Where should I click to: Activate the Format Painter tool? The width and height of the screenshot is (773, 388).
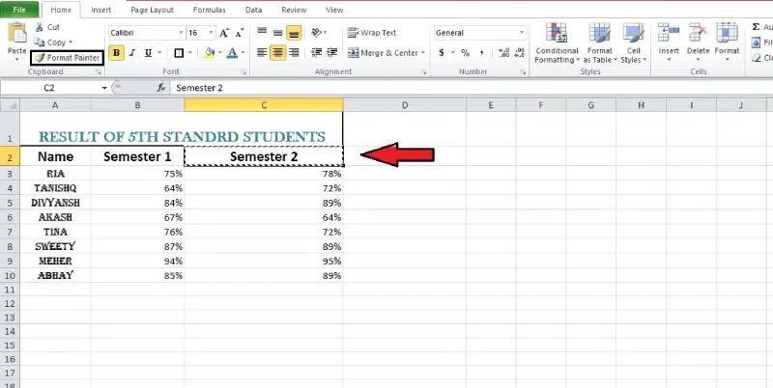tap(67, 58)
